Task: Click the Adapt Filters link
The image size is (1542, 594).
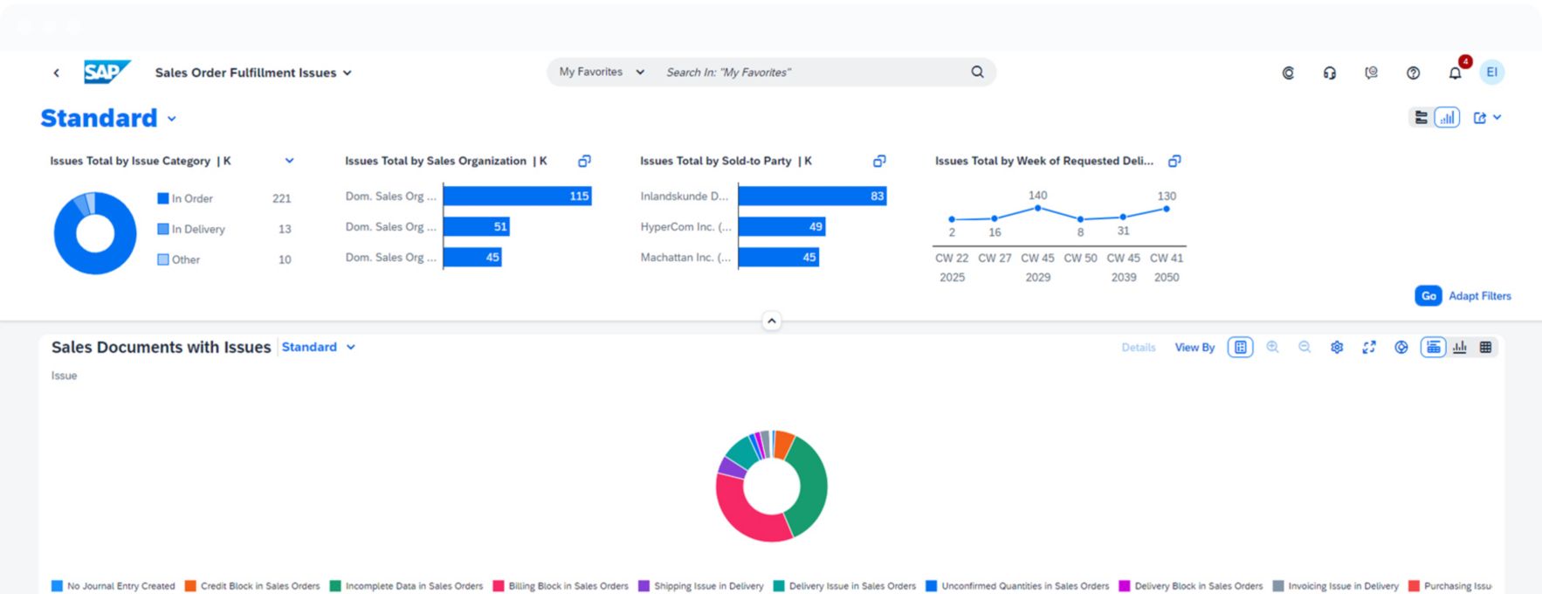Action: [1479, 296]
